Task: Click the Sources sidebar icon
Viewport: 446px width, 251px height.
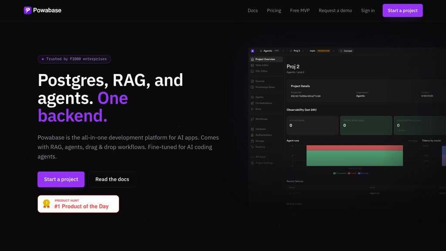Action: coord(252,81)
